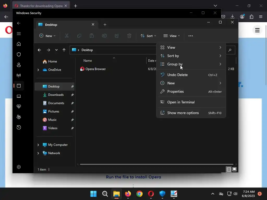Open Firefox extensions puzzle icon

click(x=251, y=17)
